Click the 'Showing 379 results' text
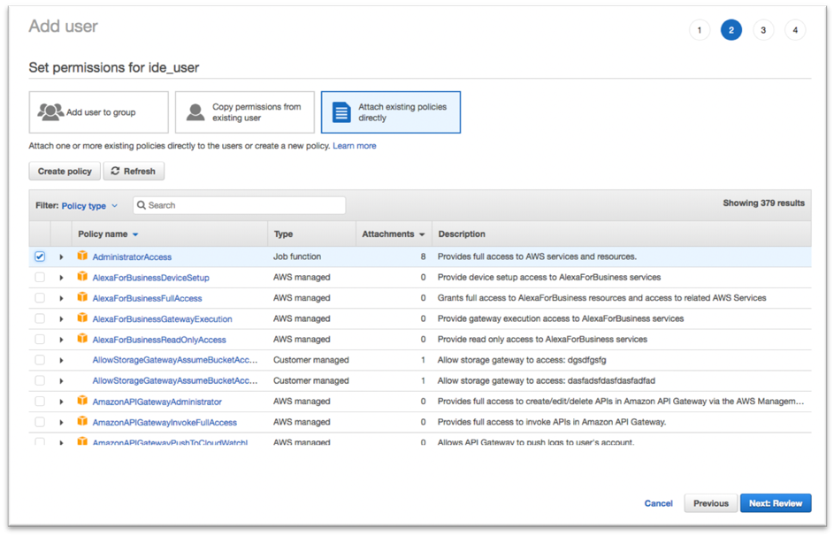The height and width of the screenshot is (536, 834). (764, 203)
